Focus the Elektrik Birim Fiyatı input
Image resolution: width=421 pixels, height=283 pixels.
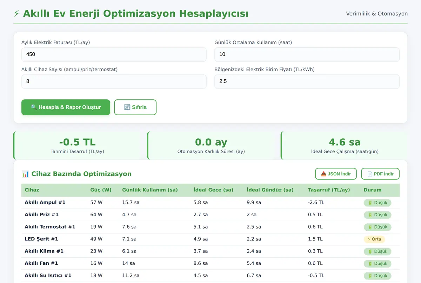[307, 81]
